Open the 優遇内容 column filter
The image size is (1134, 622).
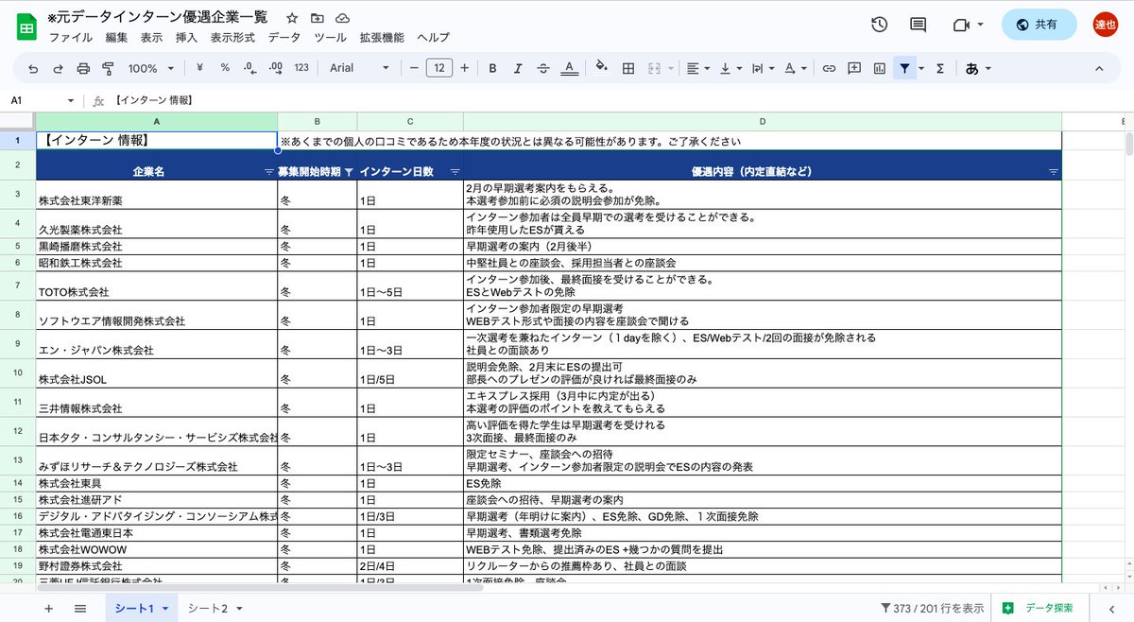point(1054,172)
